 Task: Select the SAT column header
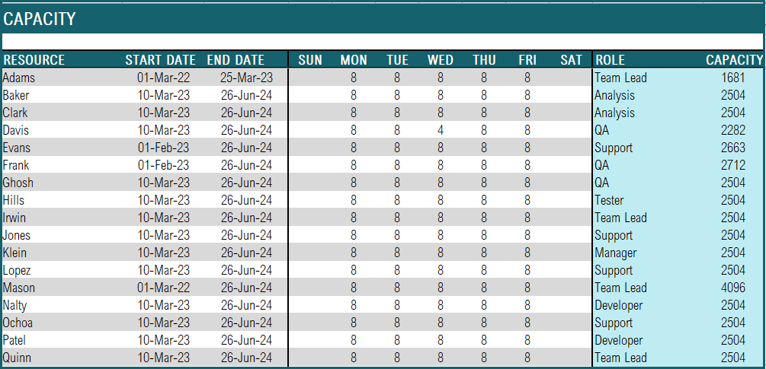[571, 60]
